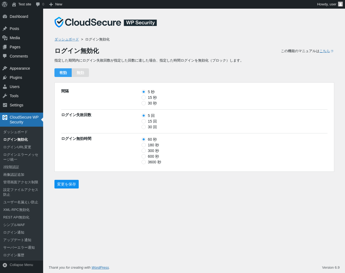345x273 pixels.
Task: Open 設定ファイルアクセス防止 submenu item
Action: 22,192
